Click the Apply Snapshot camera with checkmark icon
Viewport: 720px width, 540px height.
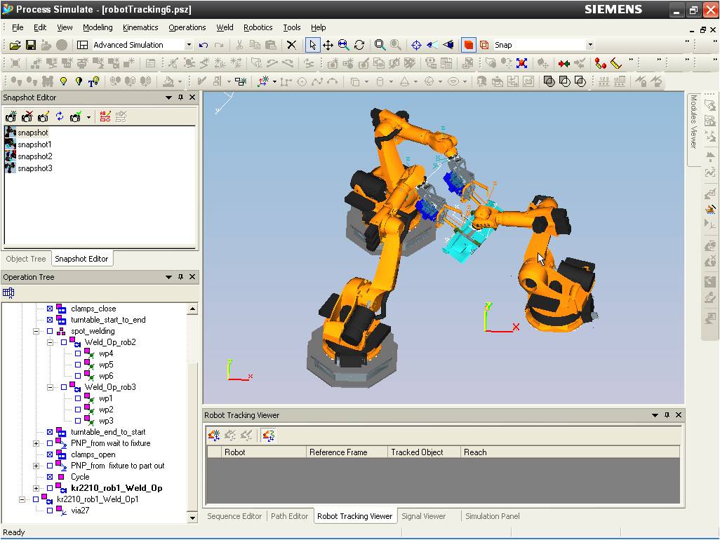click(75, 116)
